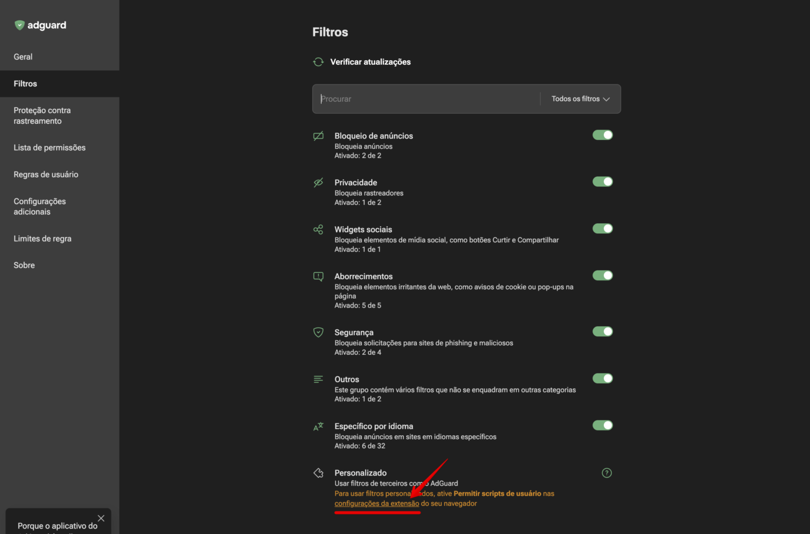Image resolution: width=810 pixels, height=534 pixels.
Task: Slide the Outros filter switch on
Action: (x=602, y=378)
